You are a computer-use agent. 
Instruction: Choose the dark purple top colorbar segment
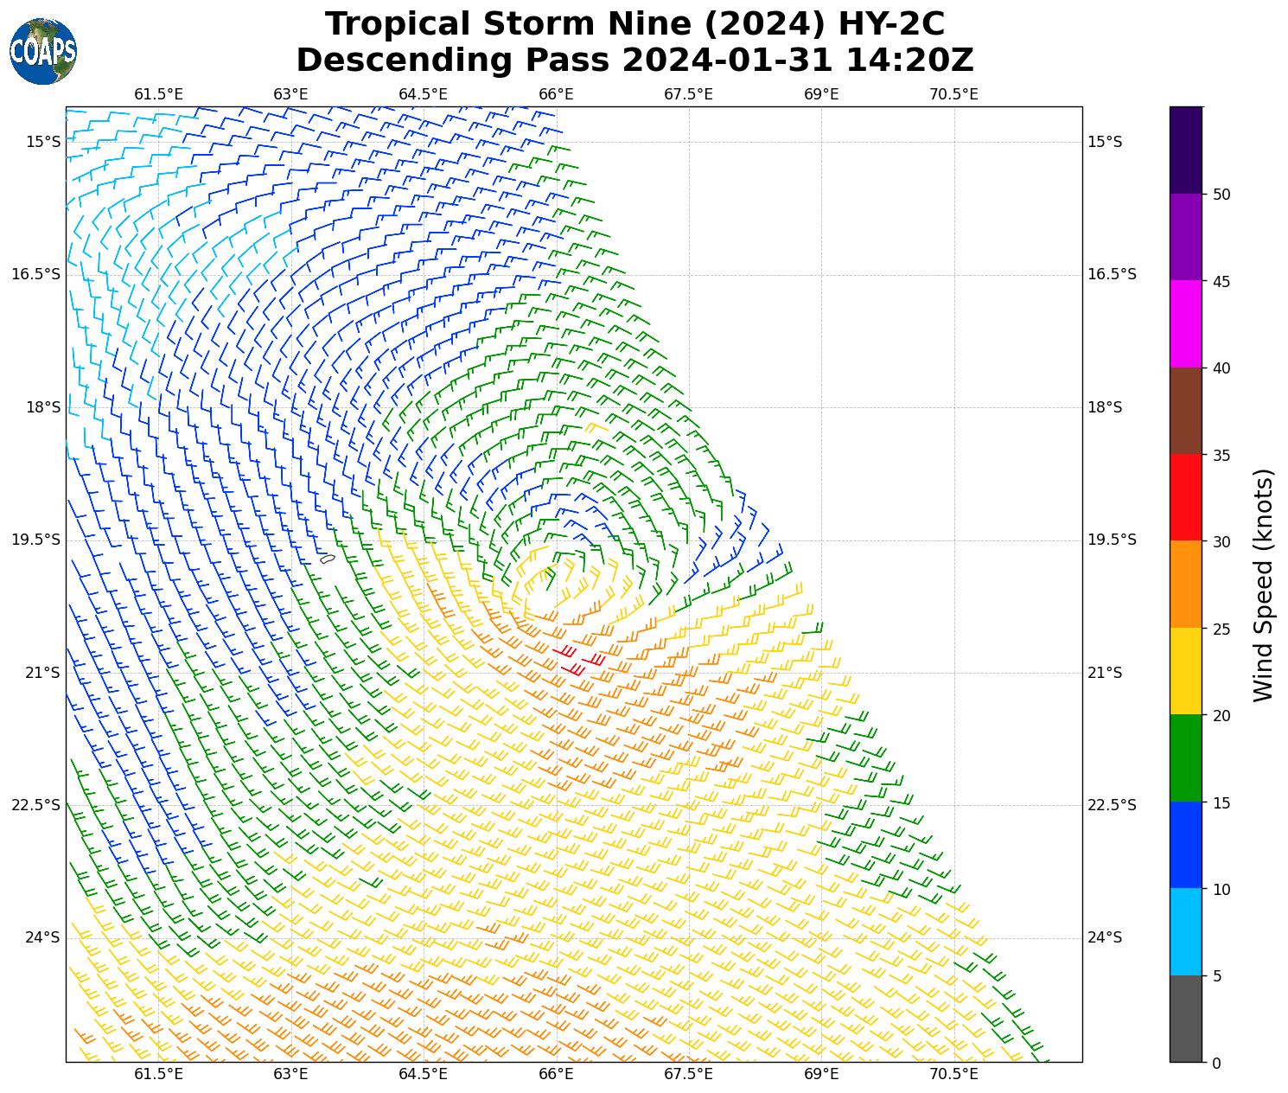click(x=1185, y=150)
